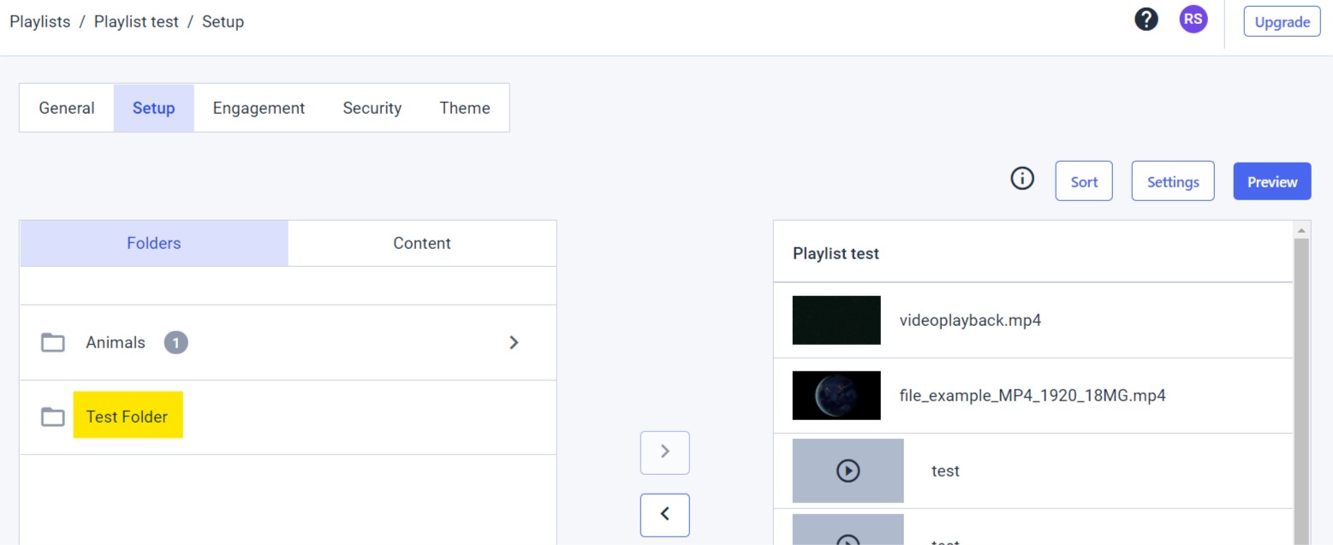Click the Playlist test list header
The width and height of the screenshot is (1333, 545).
1032,253
